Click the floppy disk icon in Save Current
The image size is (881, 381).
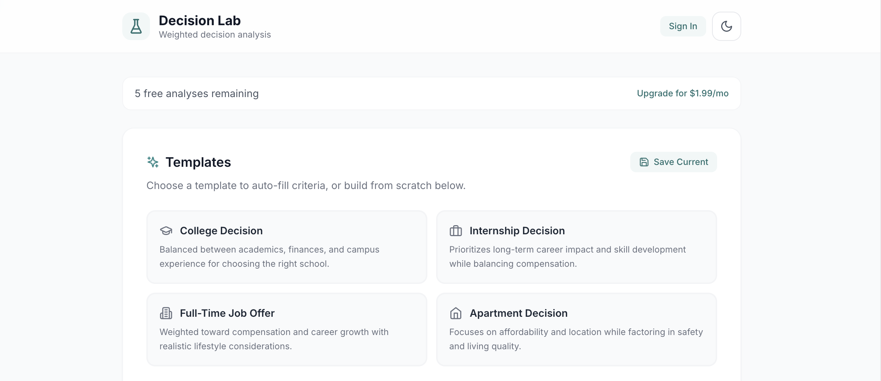click(644, 162)
